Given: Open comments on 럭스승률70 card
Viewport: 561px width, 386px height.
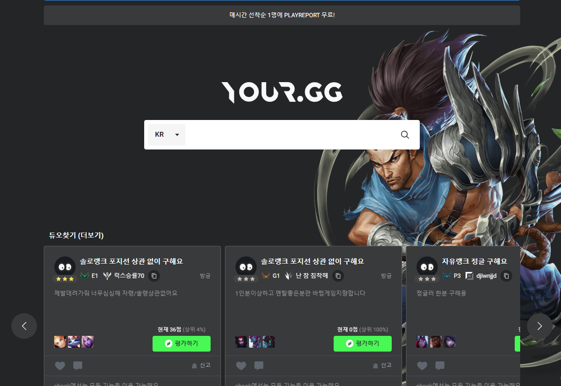Looking at the screenshot, I should (78, 366).
